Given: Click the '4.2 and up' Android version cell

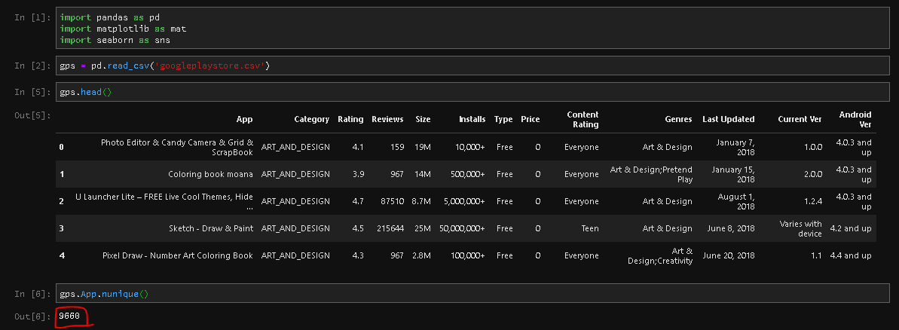Looking at the screenshot, I should point(850,228).
